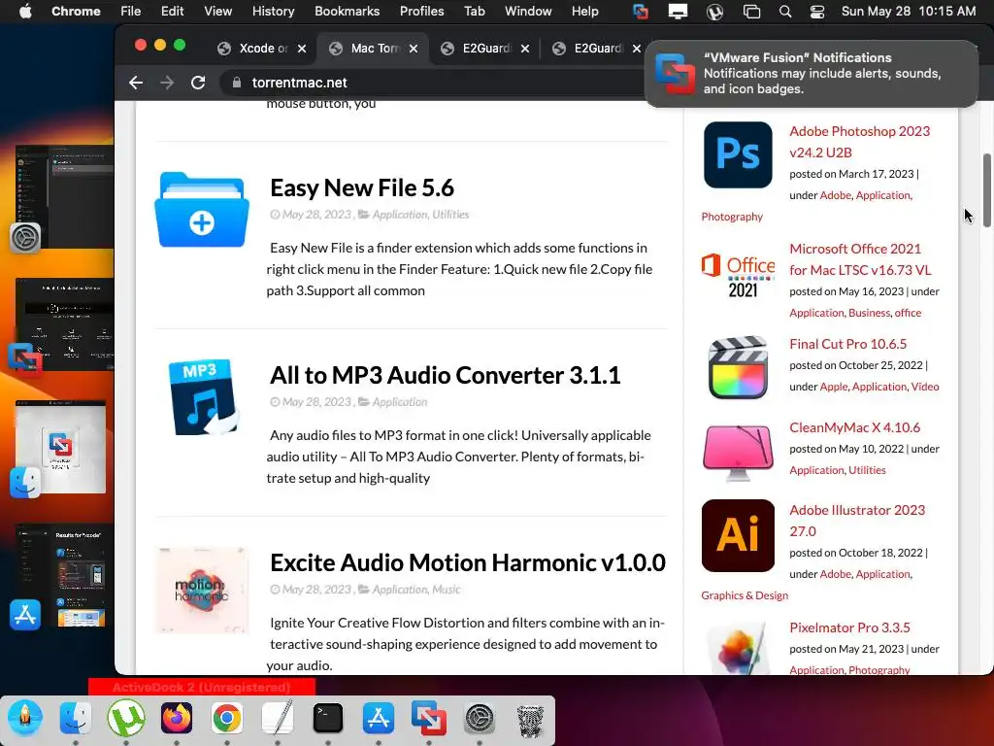Image resolution: width=994 pixels, height=746 pixels.
Task: Go forward with the Chrome forward arrow
Action: coord(167,83)
